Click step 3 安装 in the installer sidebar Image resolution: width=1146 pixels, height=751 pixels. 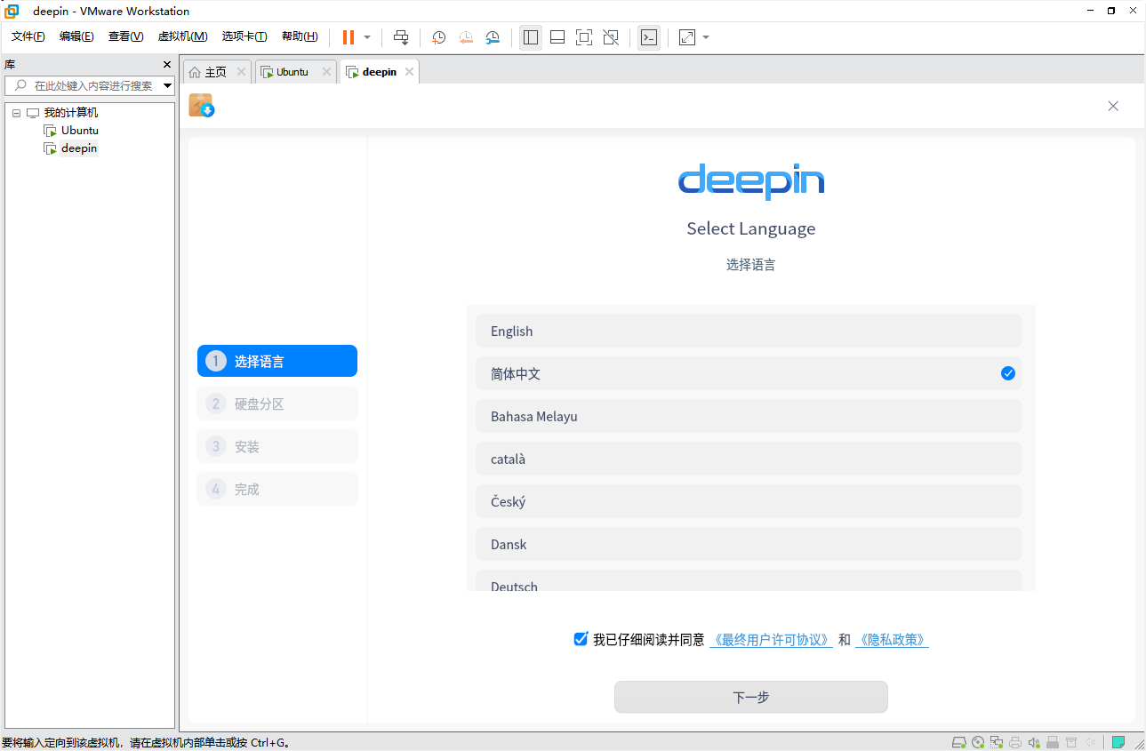pyautogui.click(x=277, y=446)
